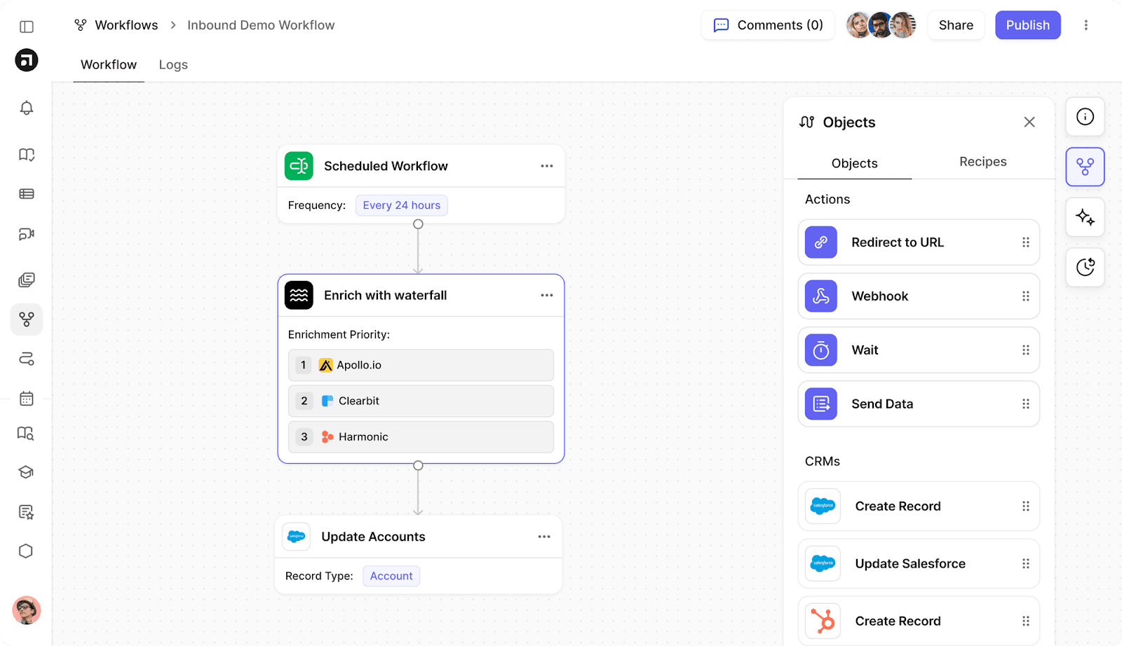Click the book-with-checkmark sidebar icon
Screen dimensions: 1122x646
click(x=27, y=155)
